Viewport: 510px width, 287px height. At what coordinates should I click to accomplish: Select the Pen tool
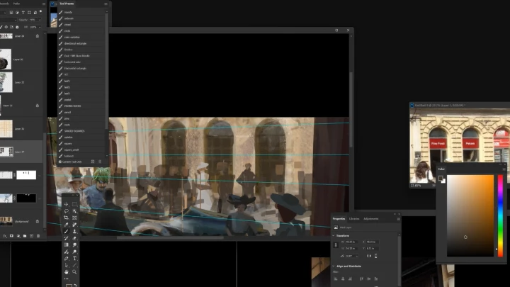[x=67, y=259]
